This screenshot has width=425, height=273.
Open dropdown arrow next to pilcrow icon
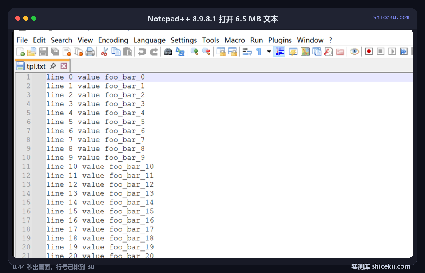pos(269,51)
